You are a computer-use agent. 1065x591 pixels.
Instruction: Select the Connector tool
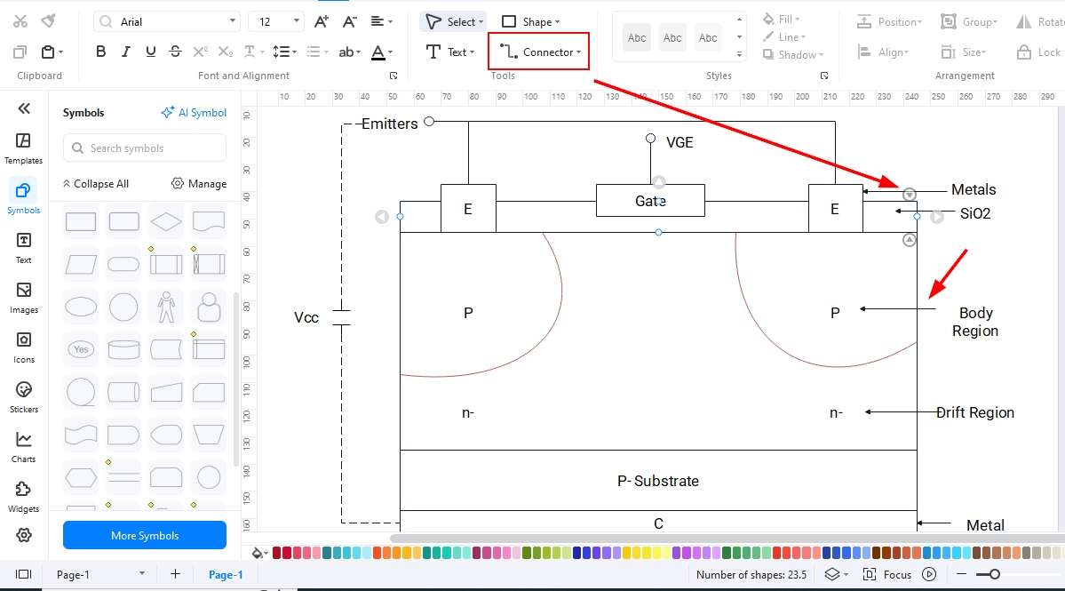pos(538,52)
